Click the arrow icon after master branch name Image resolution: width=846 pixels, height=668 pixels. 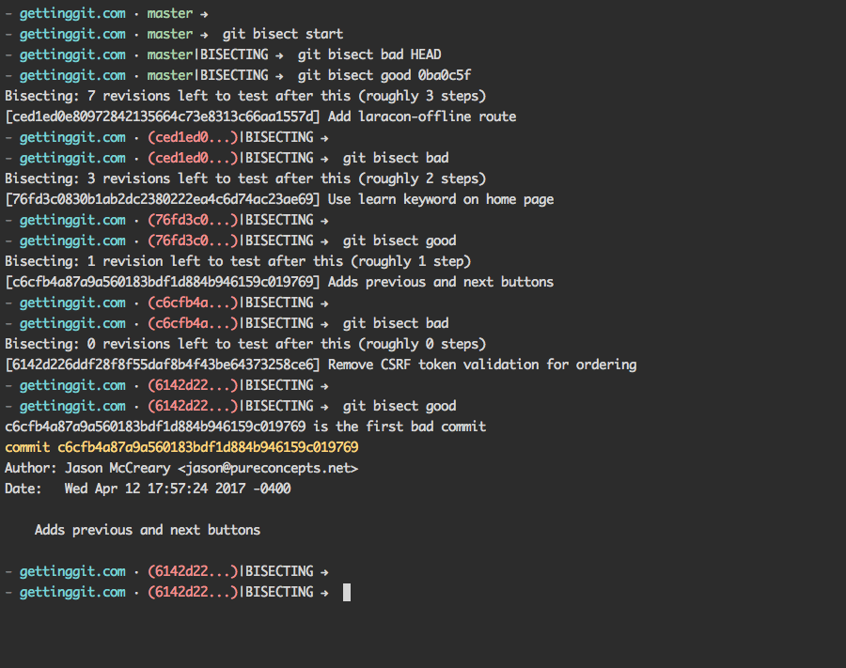pyautogui.click(x=205, y=13)
